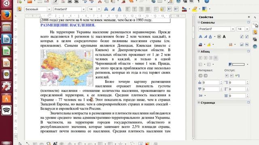Screen dimensions: 259x145
Task: Open the sidebar FreeSerif font dropdown
Action: [233, 29]
